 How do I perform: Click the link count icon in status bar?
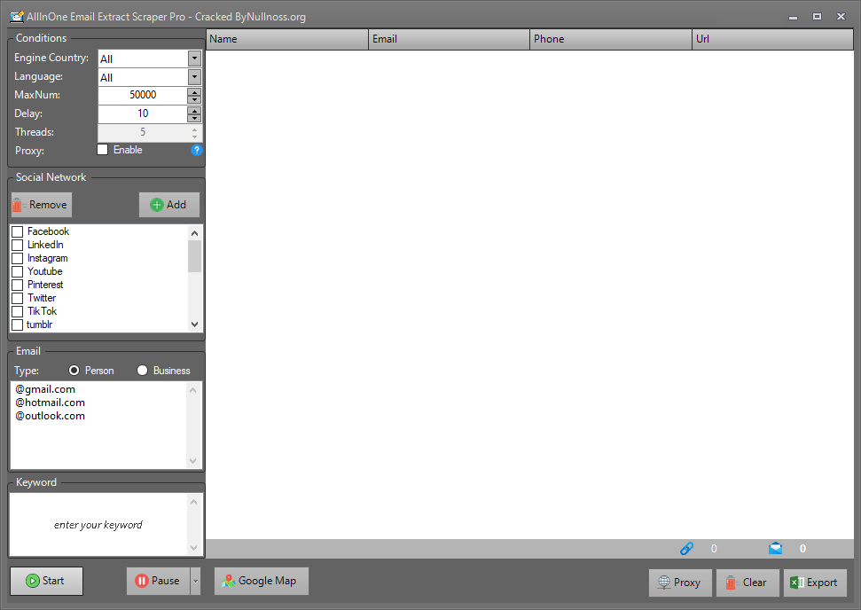click(x=686, y=548)
